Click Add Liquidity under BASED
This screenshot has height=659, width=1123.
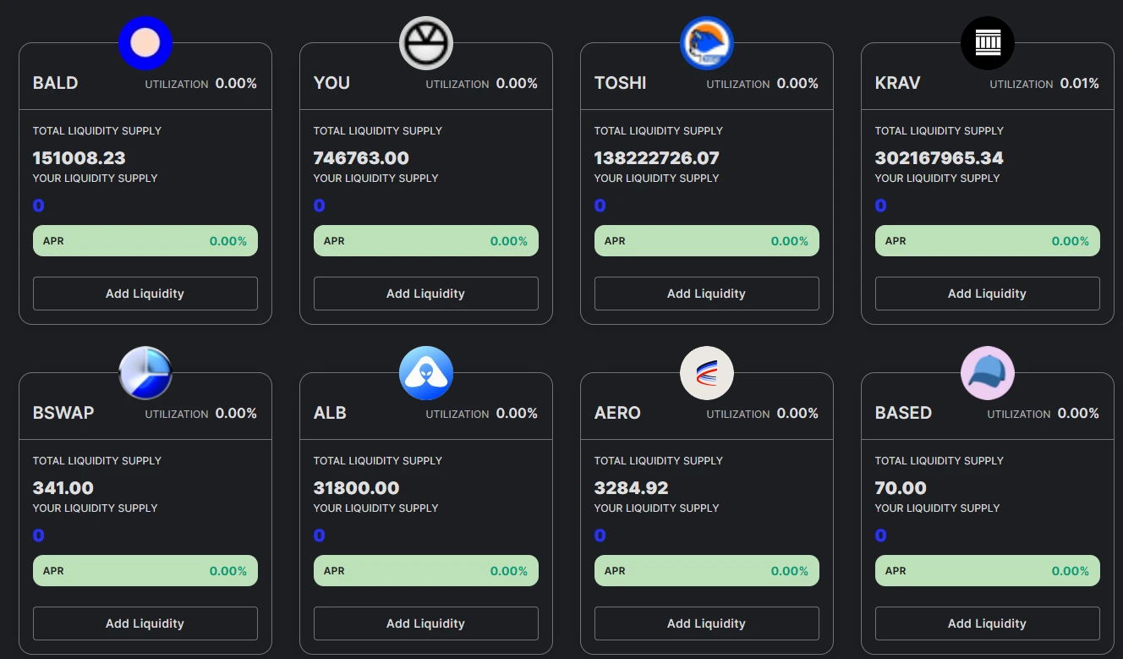988,623
